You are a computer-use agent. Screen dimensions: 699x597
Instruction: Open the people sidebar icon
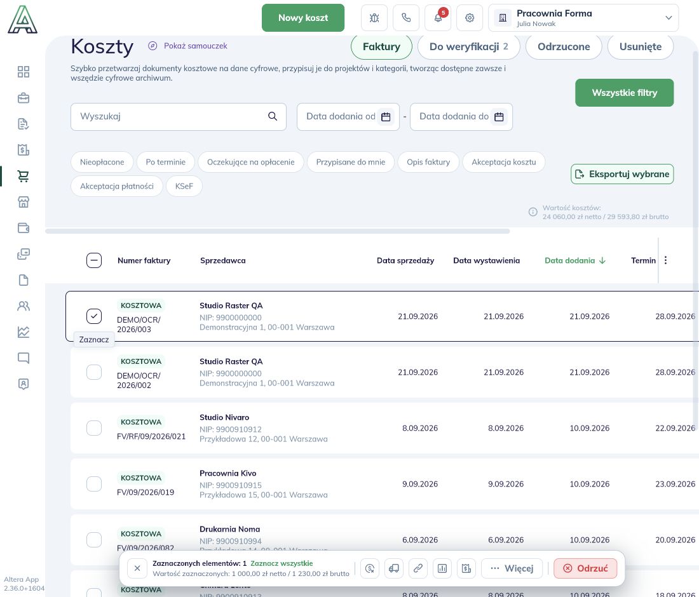[x=23, y=306]
